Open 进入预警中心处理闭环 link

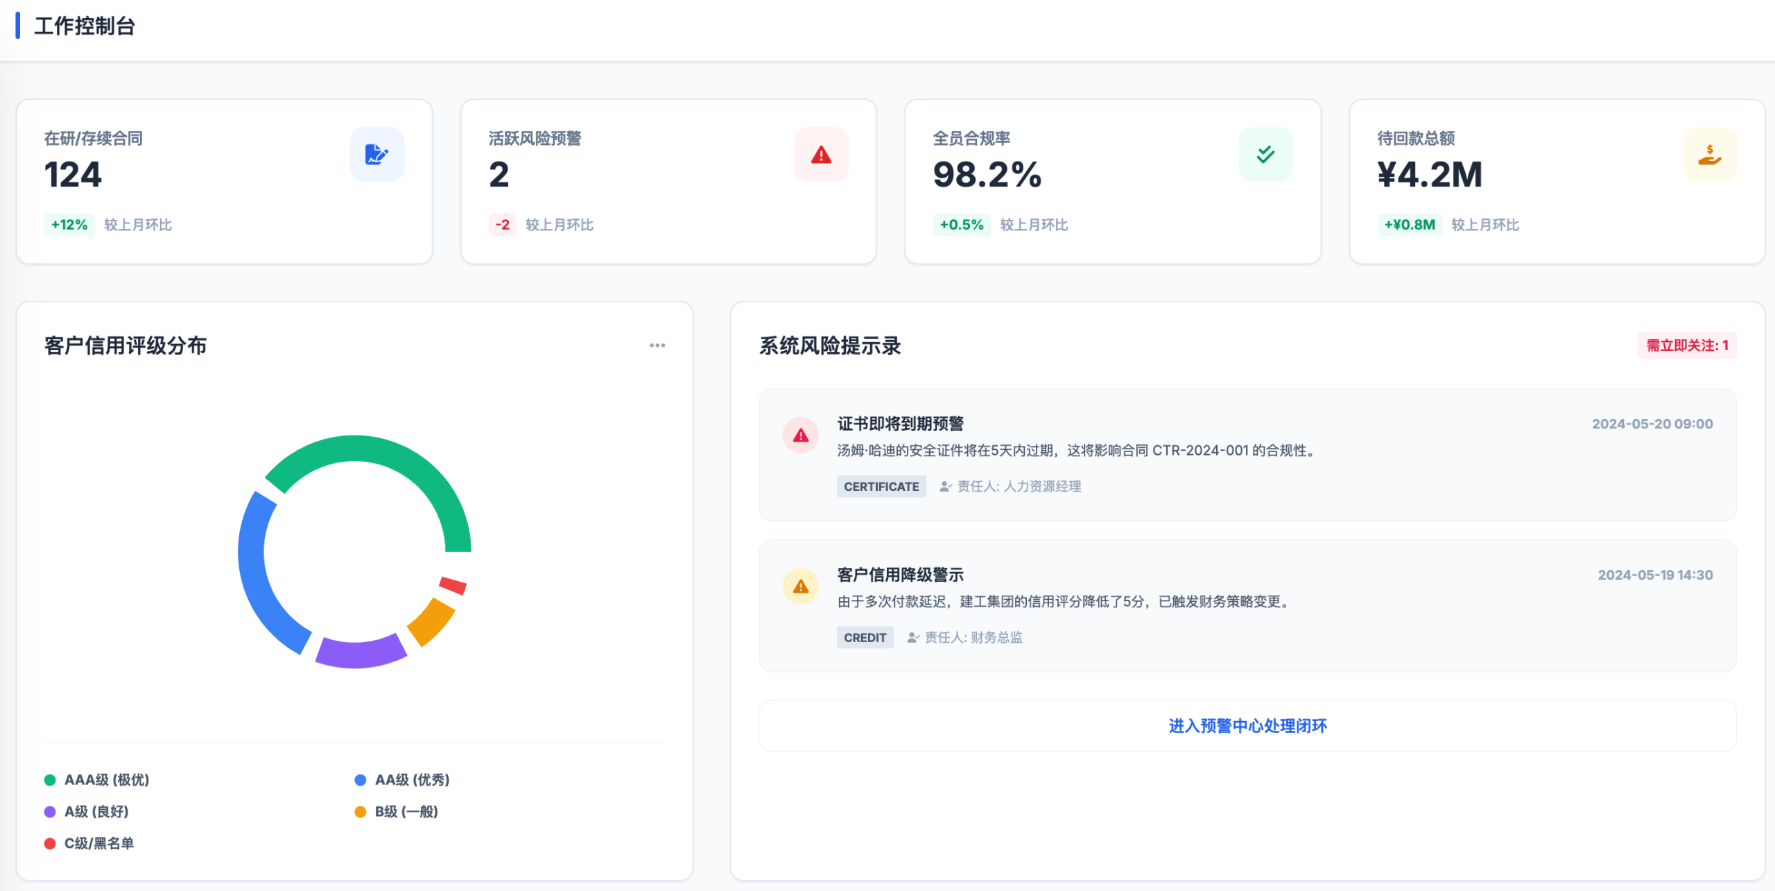1247,726
